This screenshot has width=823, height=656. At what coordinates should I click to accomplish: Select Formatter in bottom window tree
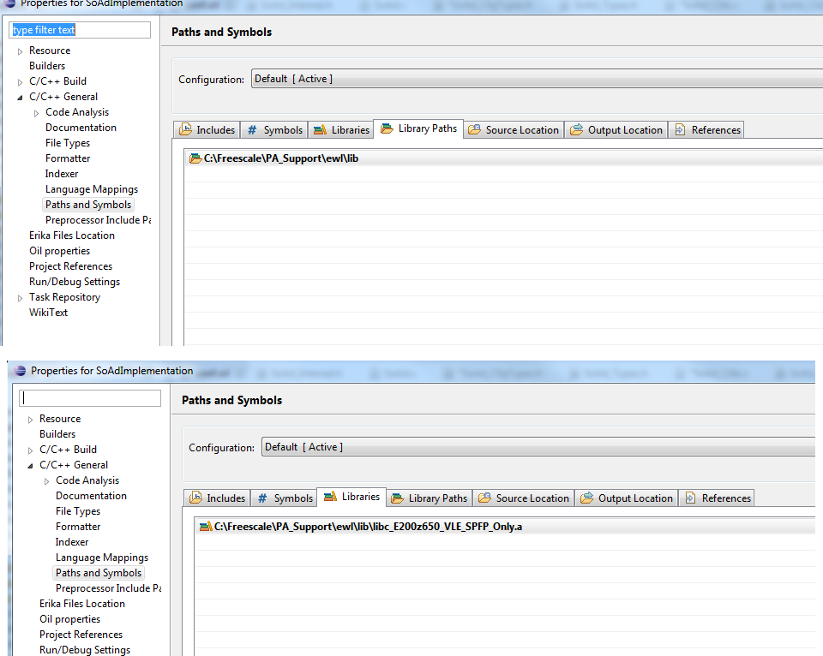coord(78,526)
